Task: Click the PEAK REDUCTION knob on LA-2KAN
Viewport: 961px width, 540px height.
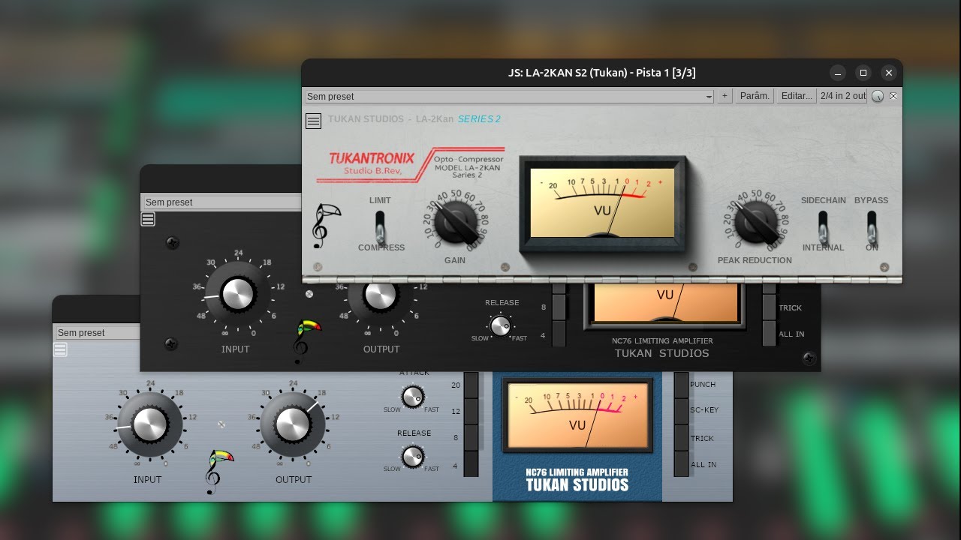Action: (755, 222)
